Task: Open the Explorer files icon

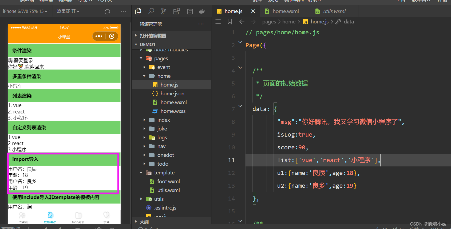Action: coord(138,11)
